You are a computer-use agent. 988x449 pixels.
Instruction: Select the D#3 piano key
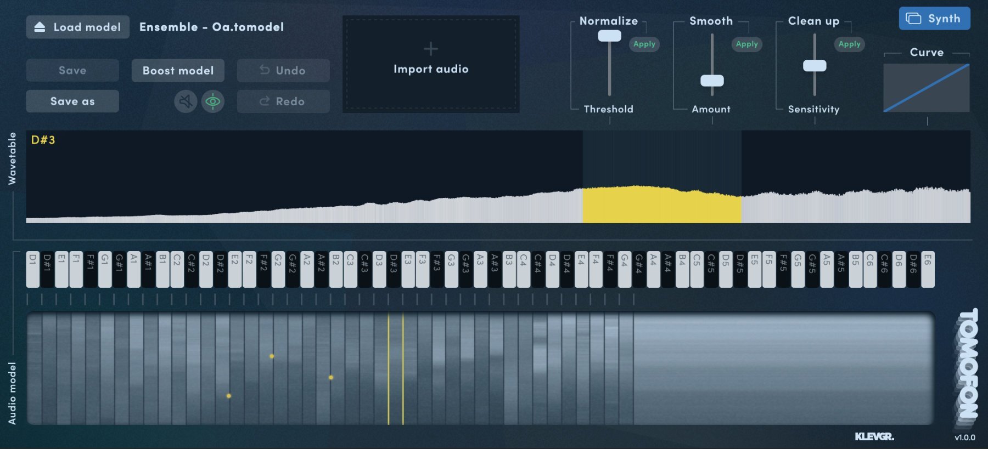[394, 269]
